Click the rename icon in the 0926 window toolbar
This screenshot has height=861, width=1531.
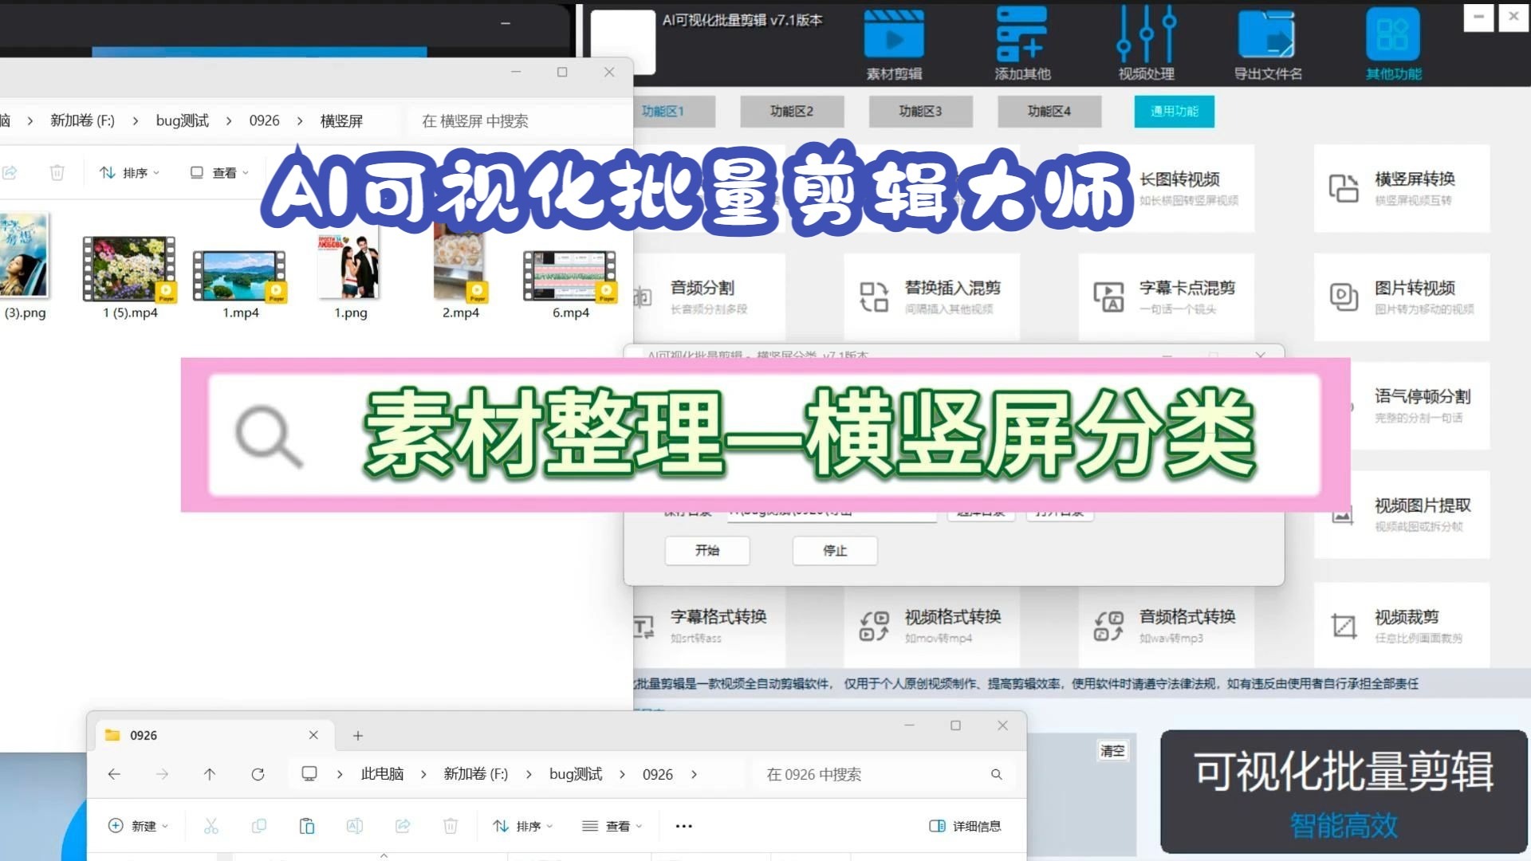[355, 826]
